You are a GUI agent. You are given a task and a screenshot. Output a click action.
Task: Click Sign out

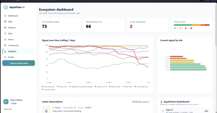click(x=8, y=109)
